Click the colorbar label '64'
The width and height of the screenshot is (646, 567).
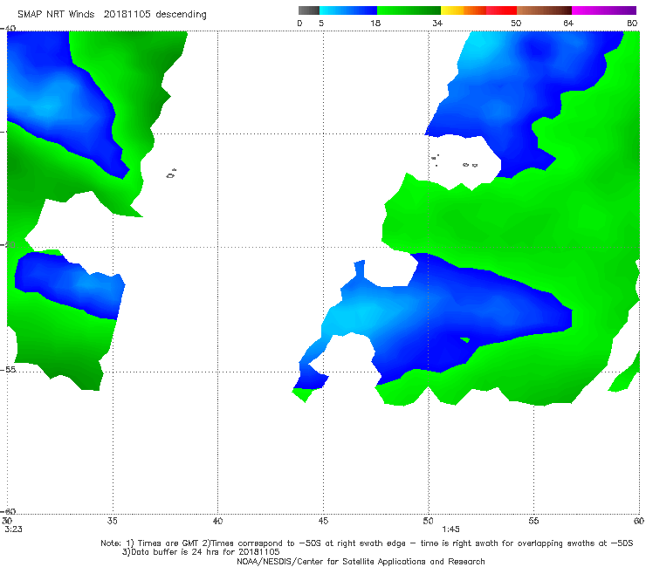click(568, 23)
